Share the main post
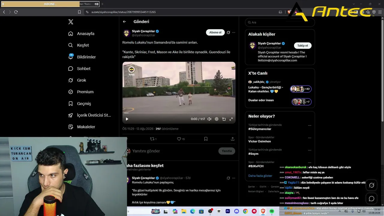The image size is (384, 216). tap(232, 139)
